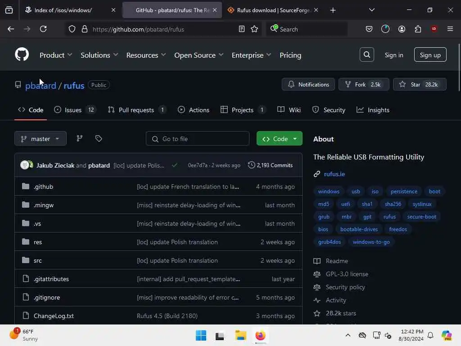
Task: Open the weather widget showing 66°F
Action: (x=23, y=335)
